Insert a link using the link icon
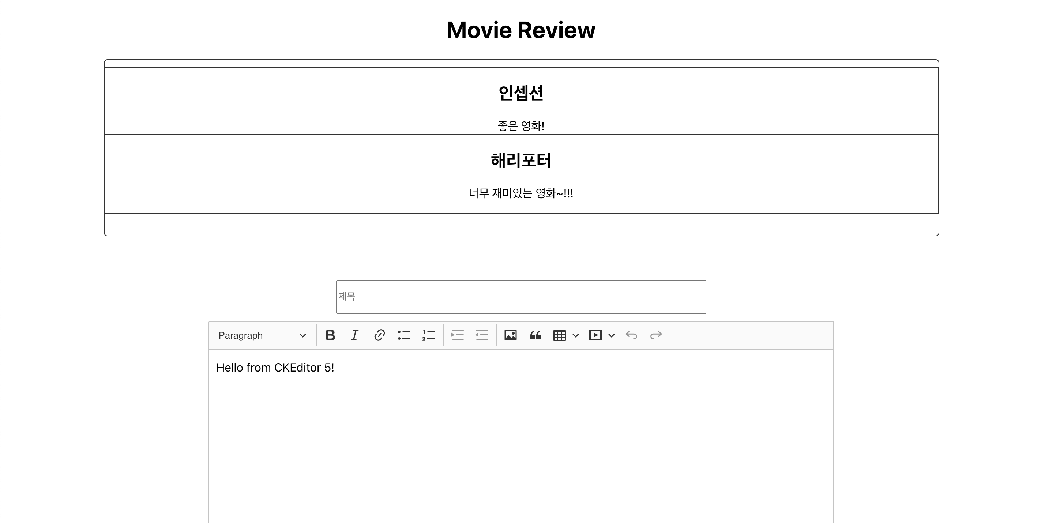This screenshot has height=523, width=1041. [379, 335]
